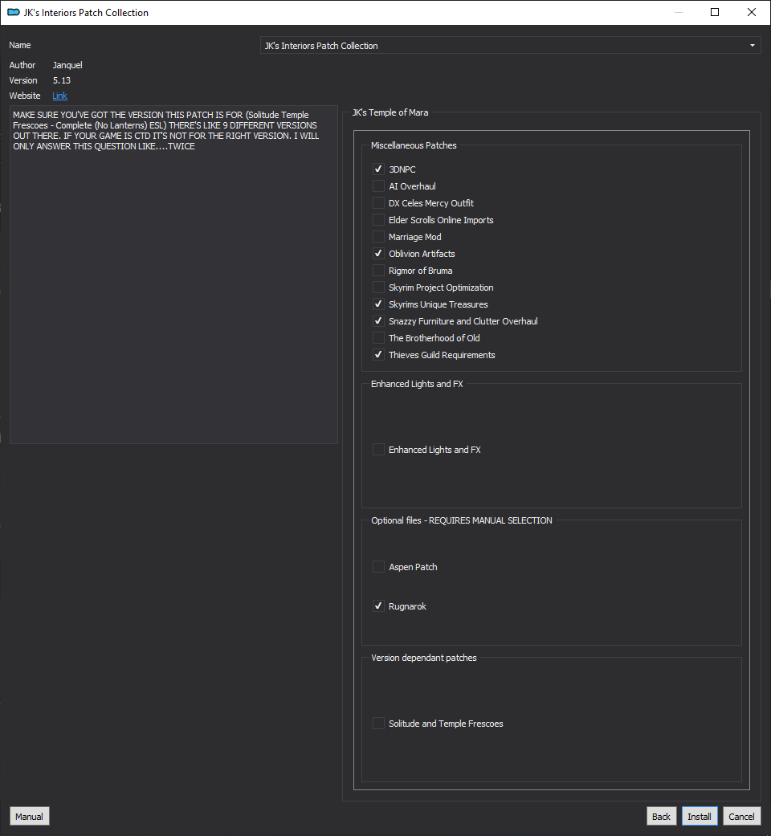This screenshot has height=836, width=771.
Task: Click the version value '5.13'
Action: [62, 80]
